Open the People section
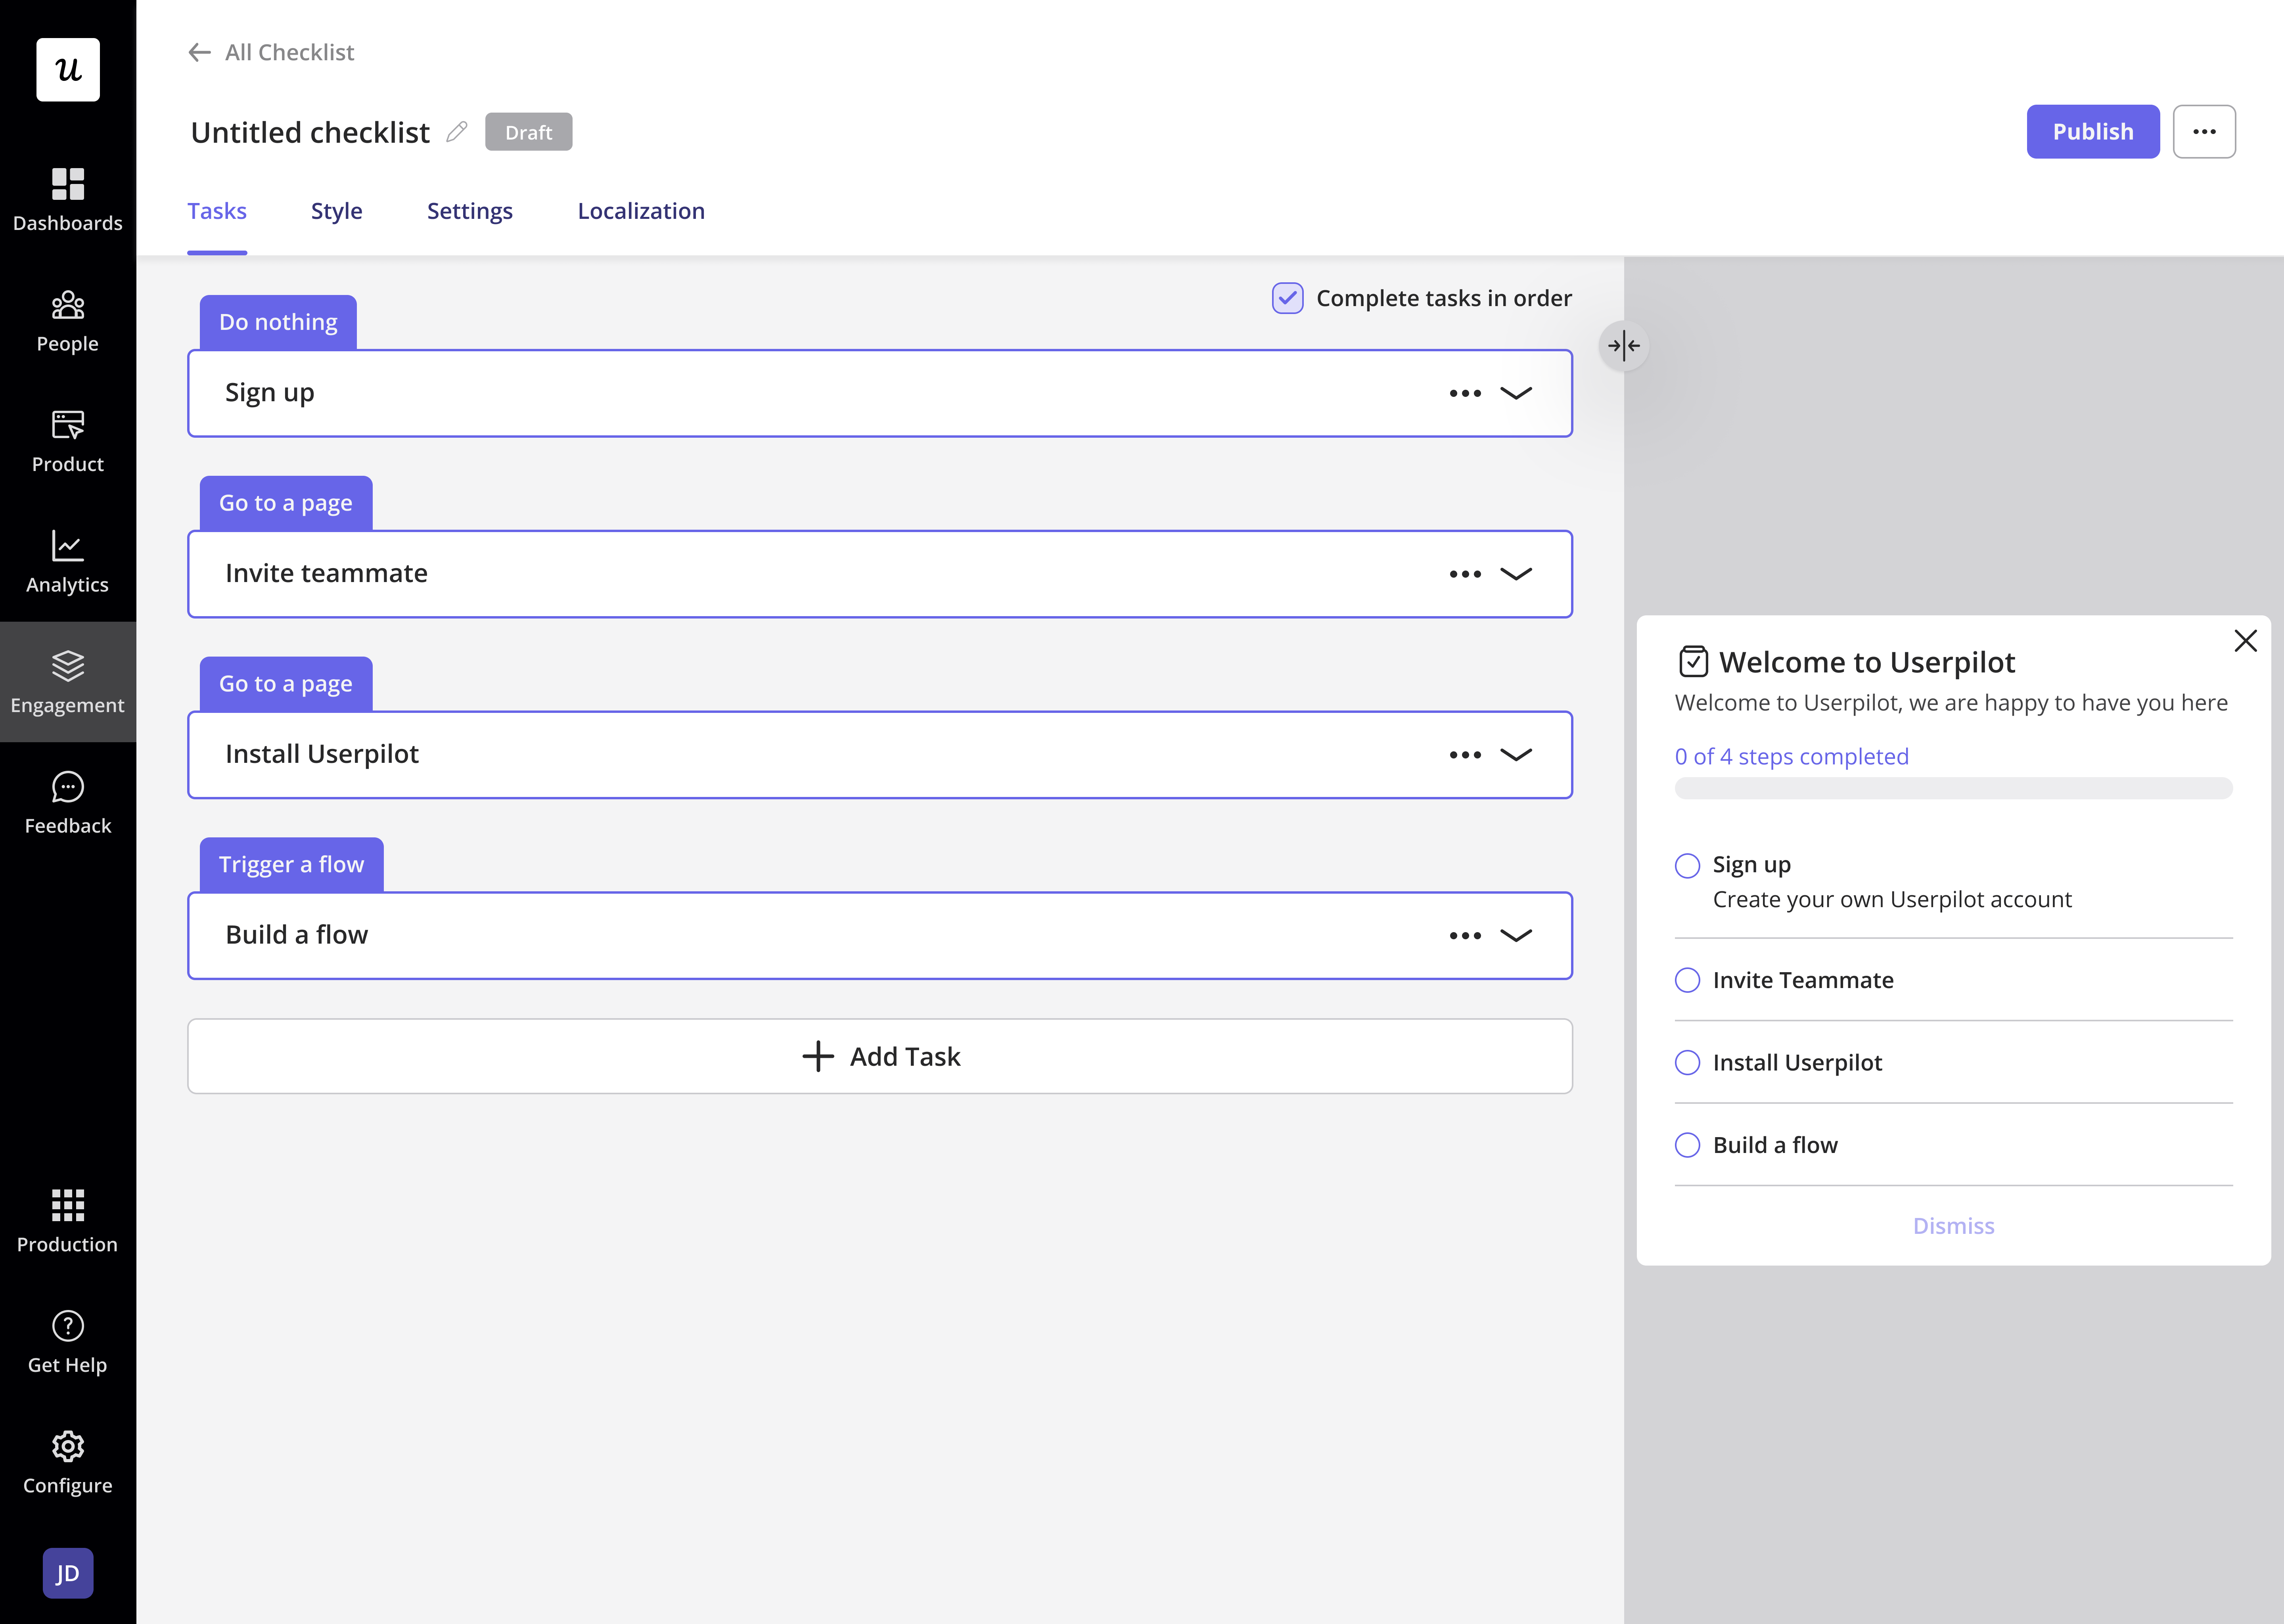This screenshot has height=1624, width=2284. [x=68, y=321]
